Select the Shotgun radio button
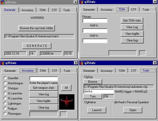Viewport: 158px width, 121px height. click(x=5, y=88)
